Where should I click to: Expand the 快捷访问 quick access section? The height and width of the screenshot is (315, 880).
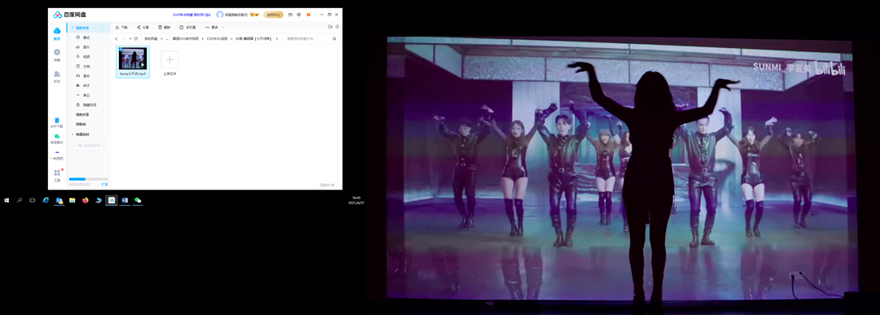(x=72, y=134)
